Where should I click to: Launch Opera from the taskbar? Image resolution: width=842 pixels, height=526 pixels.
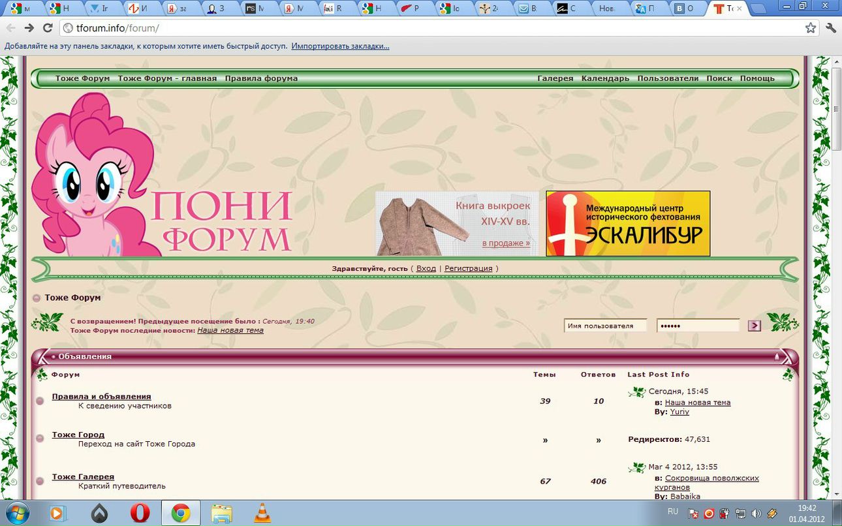[140, 513]
